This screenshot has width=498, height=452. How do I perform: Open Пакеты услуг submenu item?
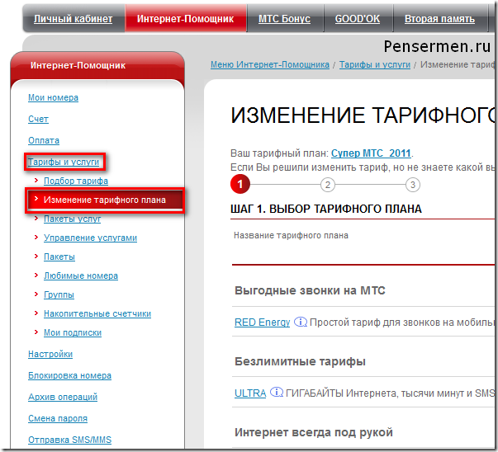[x=72, y=219]
